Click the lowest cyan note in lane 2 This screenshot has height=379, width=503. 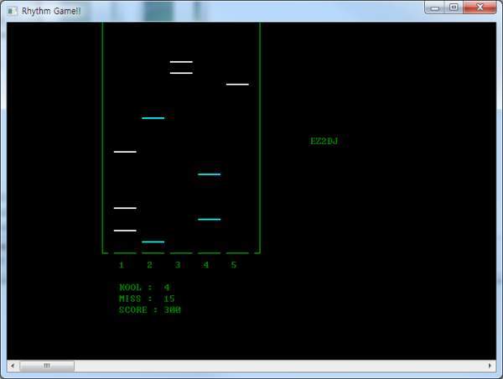[153, 242]
